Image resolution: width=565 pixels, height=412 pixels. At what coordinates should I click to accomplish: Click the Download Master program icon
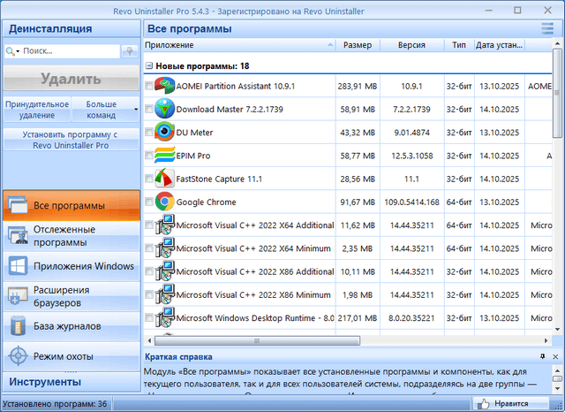tap(164, 110)
